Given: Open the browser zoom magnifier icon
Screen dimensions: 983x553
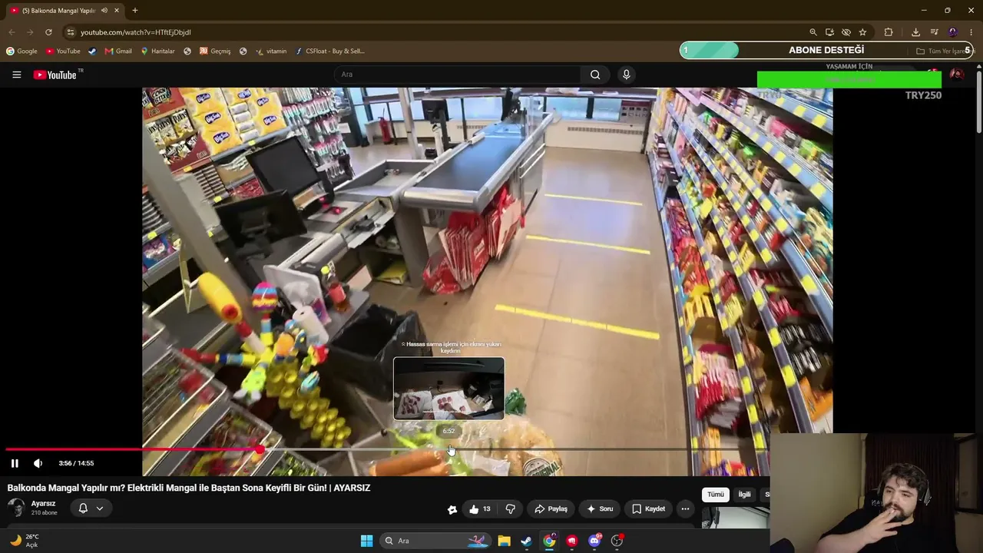Looking at the screenshot, I should [x=813, y=32].
